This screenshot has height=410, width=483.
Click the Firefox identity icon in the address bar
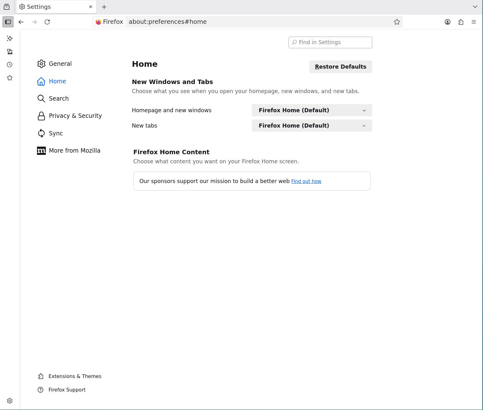coord(109,22)
